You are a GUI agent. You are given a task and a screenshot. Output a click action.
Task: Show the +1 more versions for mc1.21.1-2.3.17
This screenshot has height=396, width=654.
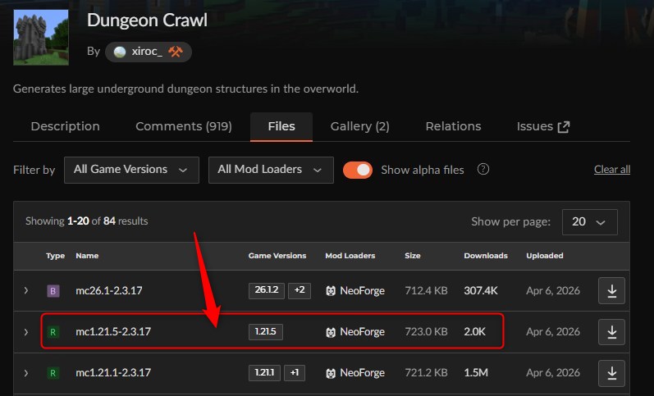point(295,373)
